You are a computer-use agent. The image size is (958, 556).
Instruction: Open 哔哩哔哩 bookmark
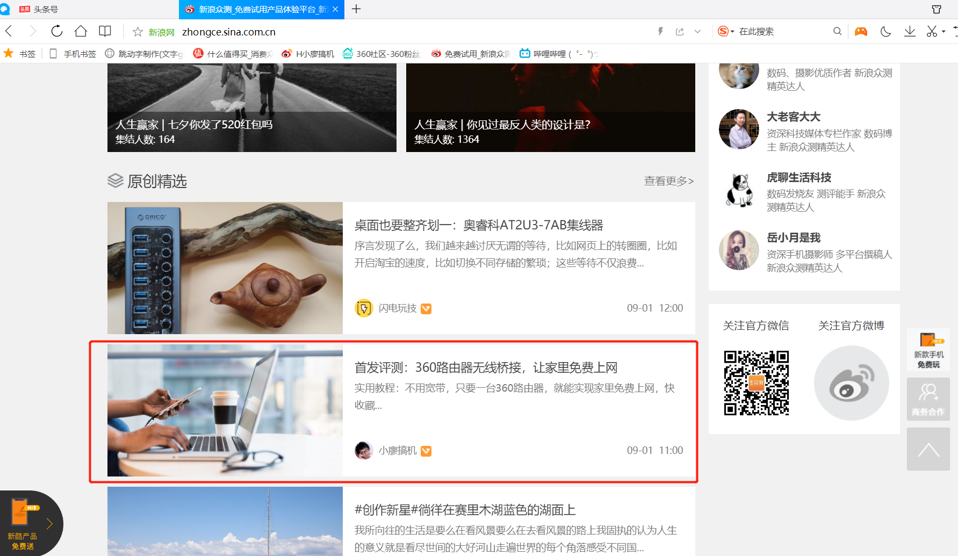click(559, 54)
